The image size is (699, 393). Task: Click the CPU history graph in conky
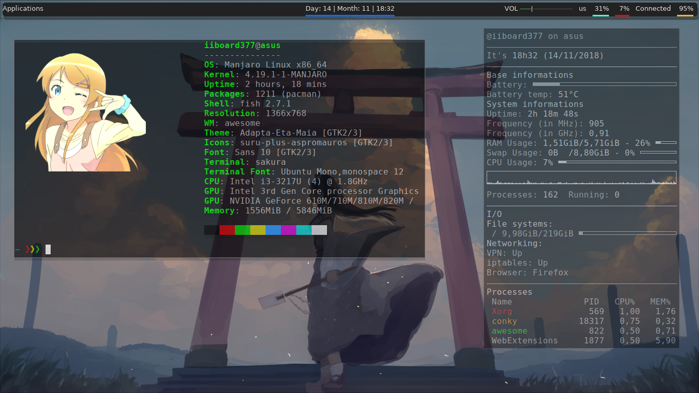(581, 178)
